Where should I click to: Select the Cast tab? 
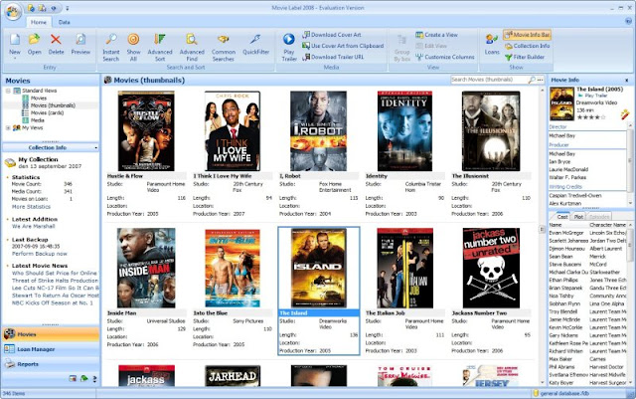[562, 217]
